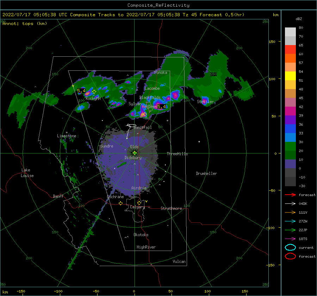This screenshot has height=296, width=317.
Task: Click the 2022/07/17 UTC timestamp header line
Action: (123, 15)
